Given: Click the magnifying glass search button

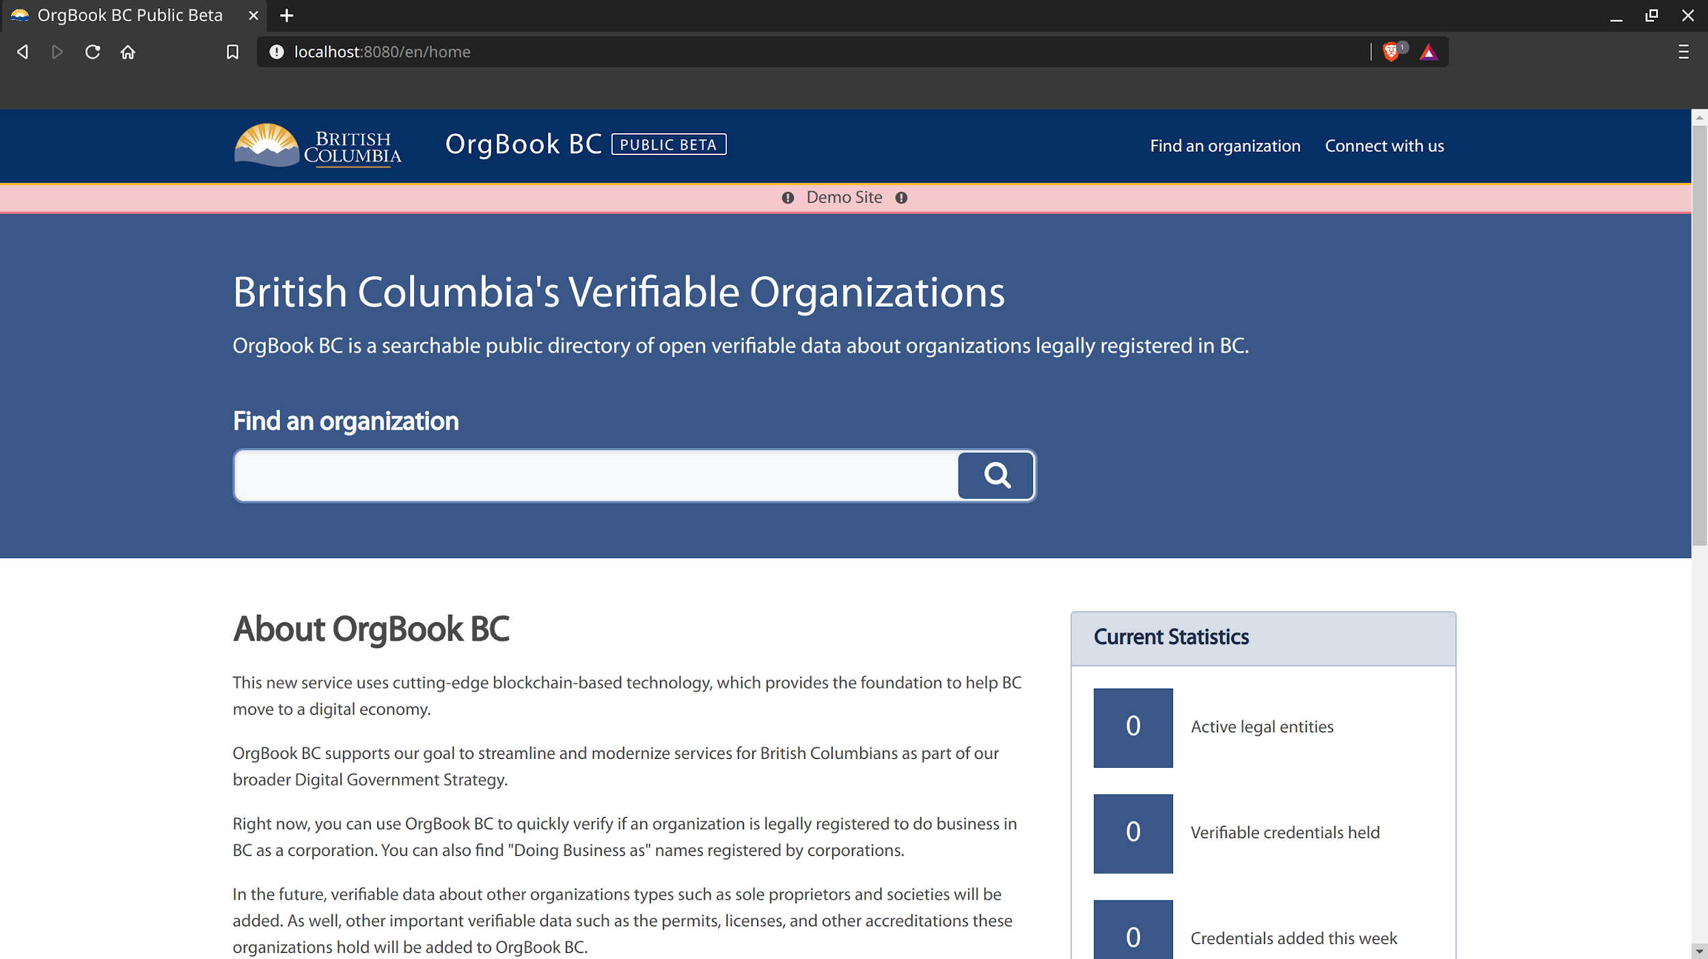Looking at the screenshot, I should click(996, 475).
